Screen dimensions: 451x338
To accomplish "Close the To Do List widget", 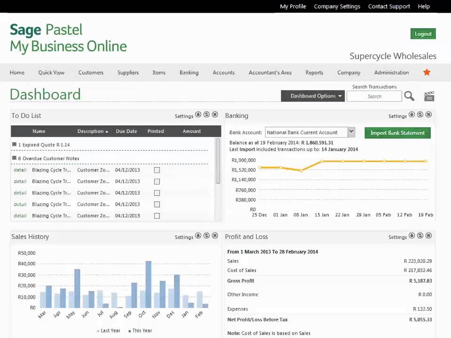I will [x=215, y=115].
